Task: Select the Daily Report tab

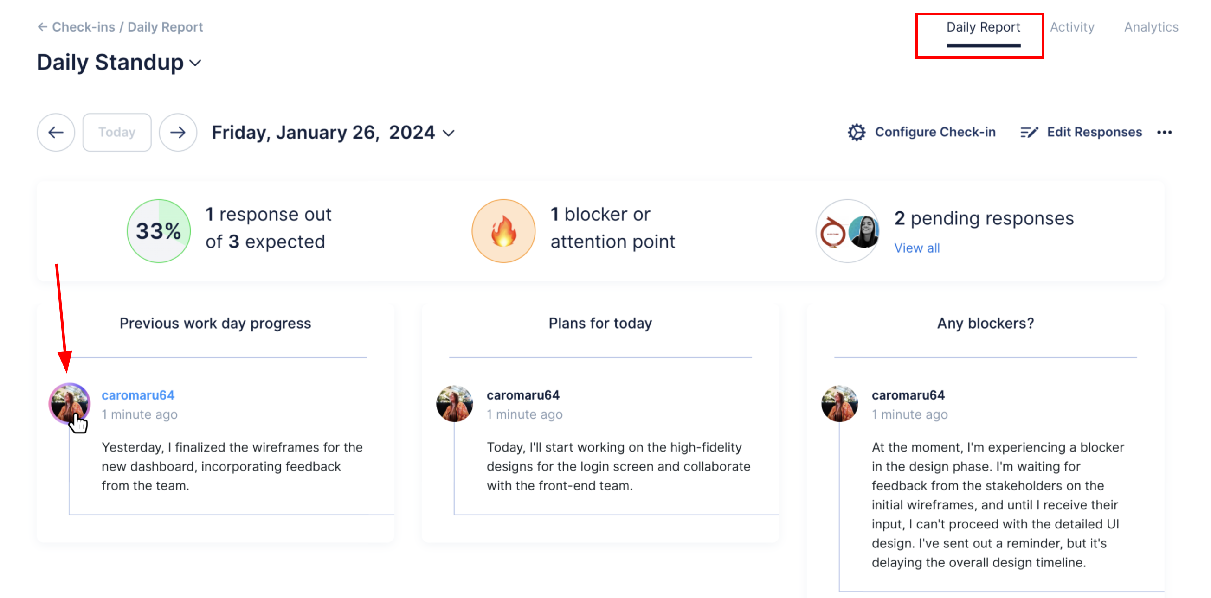Action: [983, 27]
